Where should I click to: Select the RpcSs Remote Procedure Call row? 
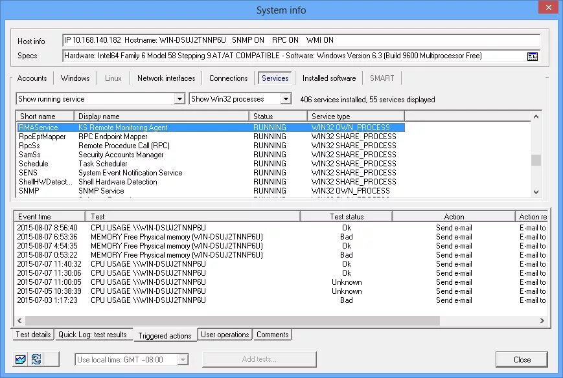211,146
